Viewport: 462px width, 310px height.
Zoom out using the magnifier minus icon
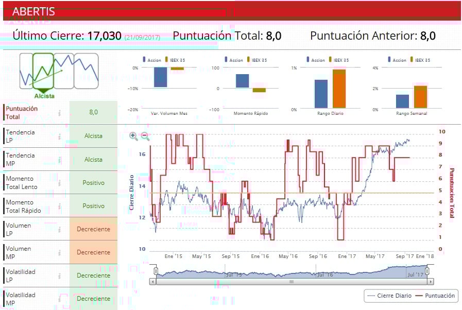coord(145,136)
